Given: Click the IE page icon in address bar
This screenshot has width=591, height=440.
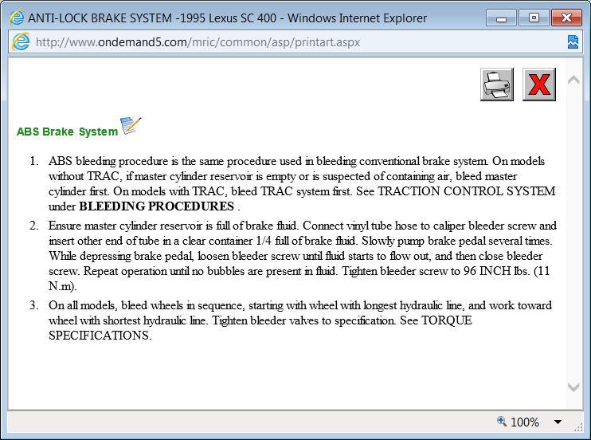Looking at the screenshot, I should point(21,42).
